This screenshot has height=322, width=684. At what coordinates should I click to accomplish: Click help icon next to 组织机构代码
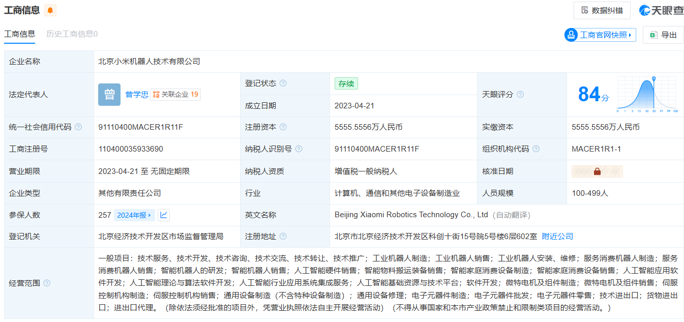(536, 149)
